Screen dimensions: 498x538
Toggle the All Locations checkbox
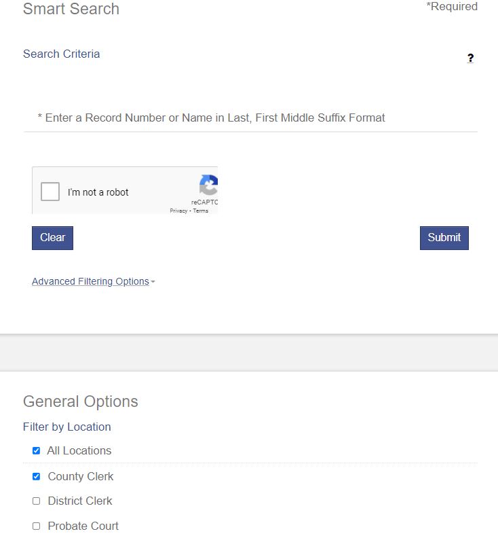pyautogui.click(x=37, y=450)
